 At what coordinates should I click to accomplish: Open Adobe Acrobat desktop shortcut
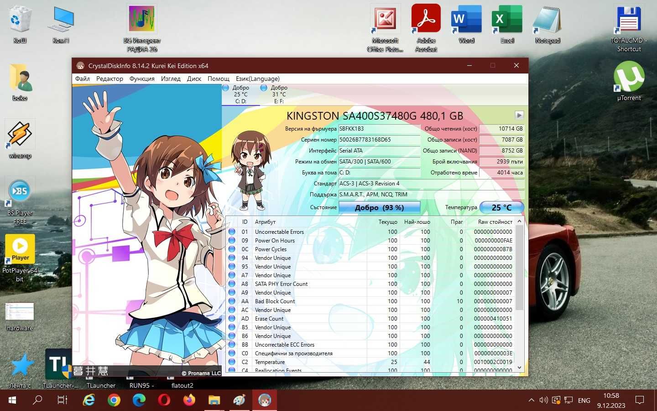(x=426, y=28)
